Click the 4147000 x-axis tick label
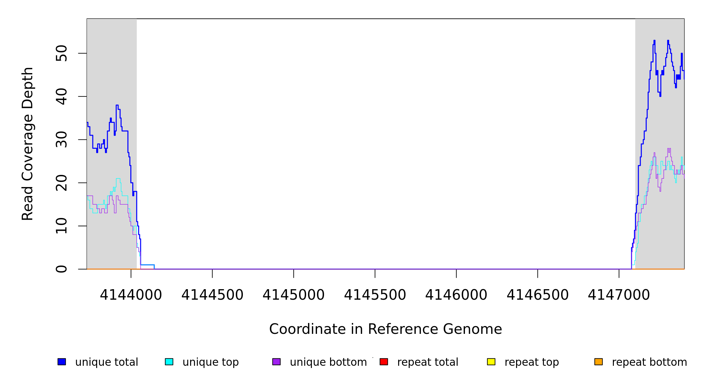 pos(619,295)
